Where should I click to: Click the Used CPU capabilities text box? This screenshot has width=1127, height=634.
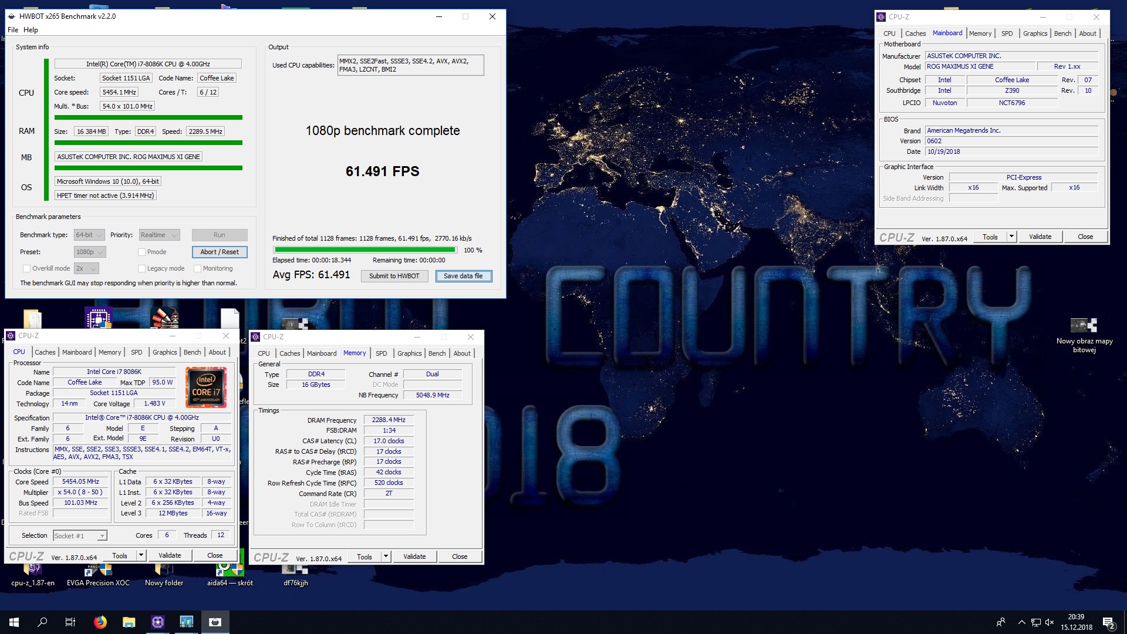[x=411, y=65]
